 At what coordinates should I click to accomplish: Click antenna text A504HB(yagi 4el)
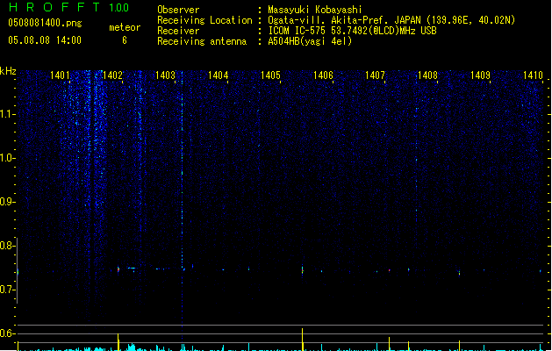tap(310, 41)
